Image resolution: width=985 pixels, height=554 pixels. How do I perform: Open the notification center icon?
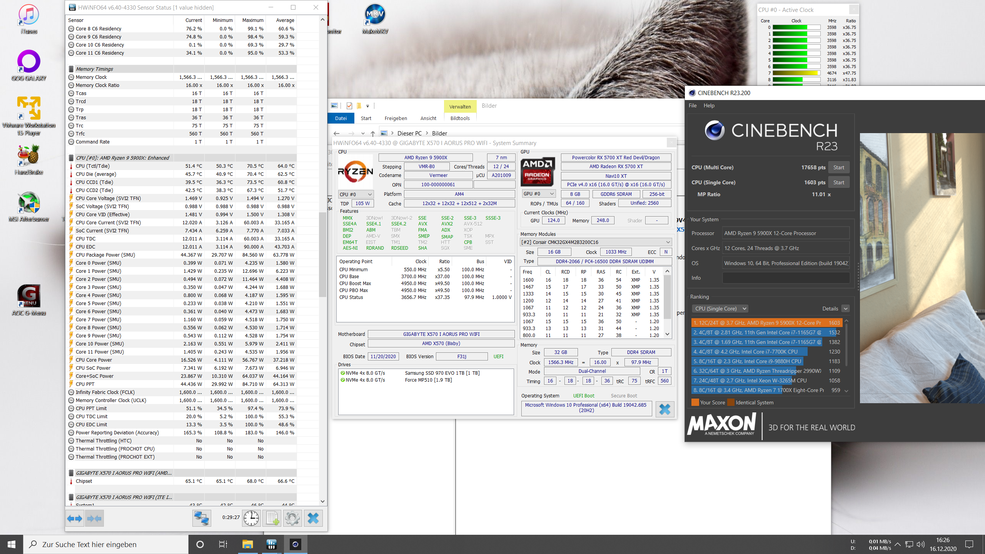[x=969, y=544]
